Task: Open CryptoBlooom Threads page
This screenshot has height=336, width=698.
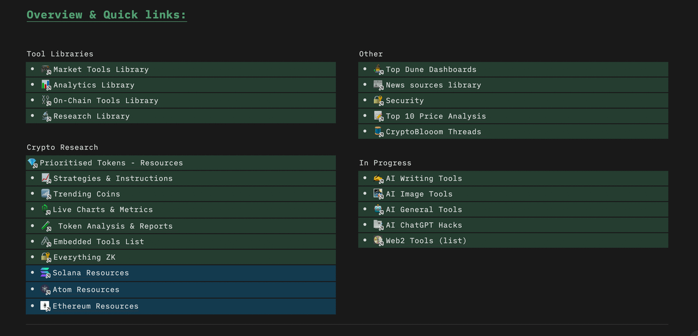Action: pyautogui.click(x=433, y=132)
